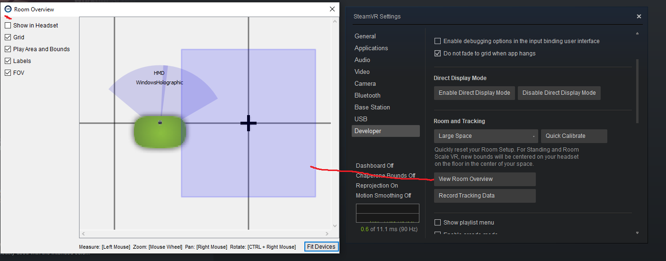Screen dimensions: 666x261
Task: Click right arrow of map horizontal scrollbar
Action: [x=328, y=234]
